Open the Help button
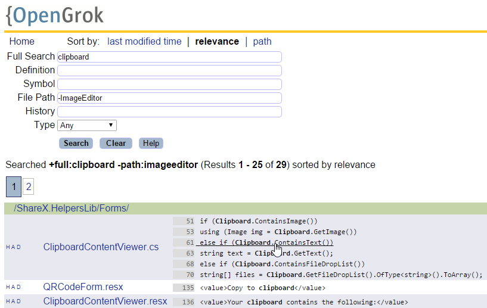Image resolution: width=487 pixels, height=308 pixels. pyautogui.click(x=151, y=143)
